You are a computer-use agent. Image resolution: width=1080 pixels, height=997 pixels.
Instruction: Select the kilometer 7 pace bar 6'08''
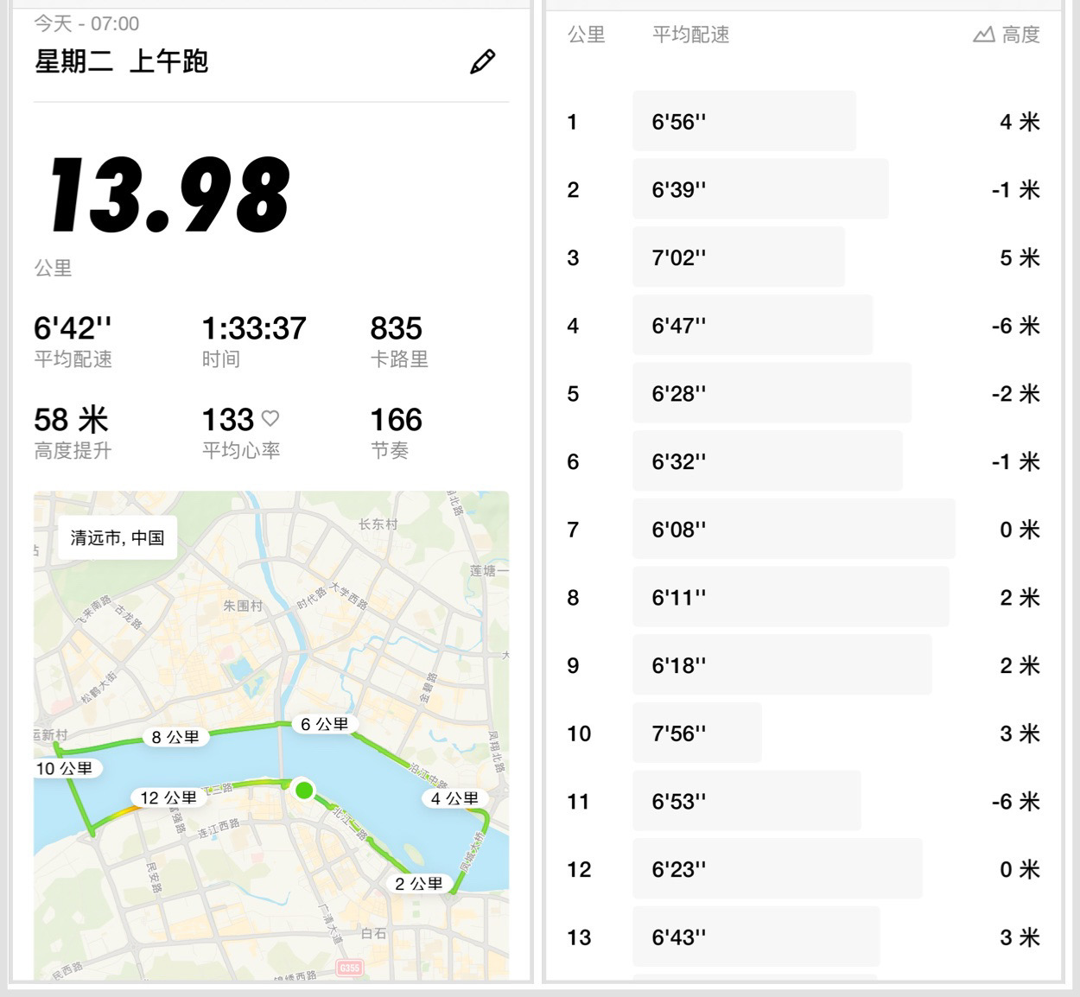tap(793, 529)
